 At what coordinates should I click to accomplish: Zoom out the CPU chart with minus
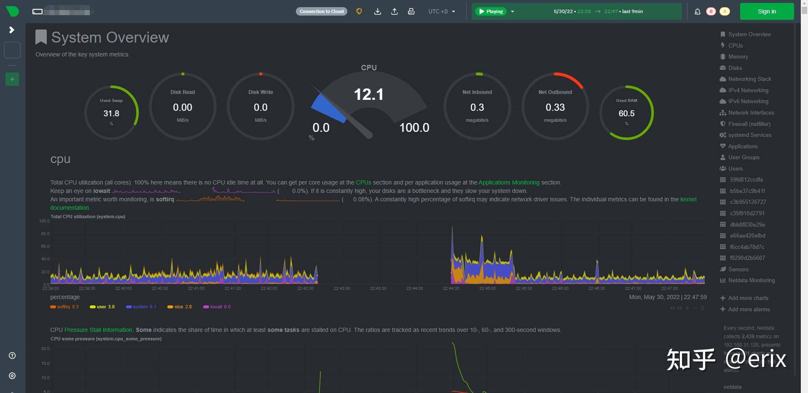pos(695,308)
